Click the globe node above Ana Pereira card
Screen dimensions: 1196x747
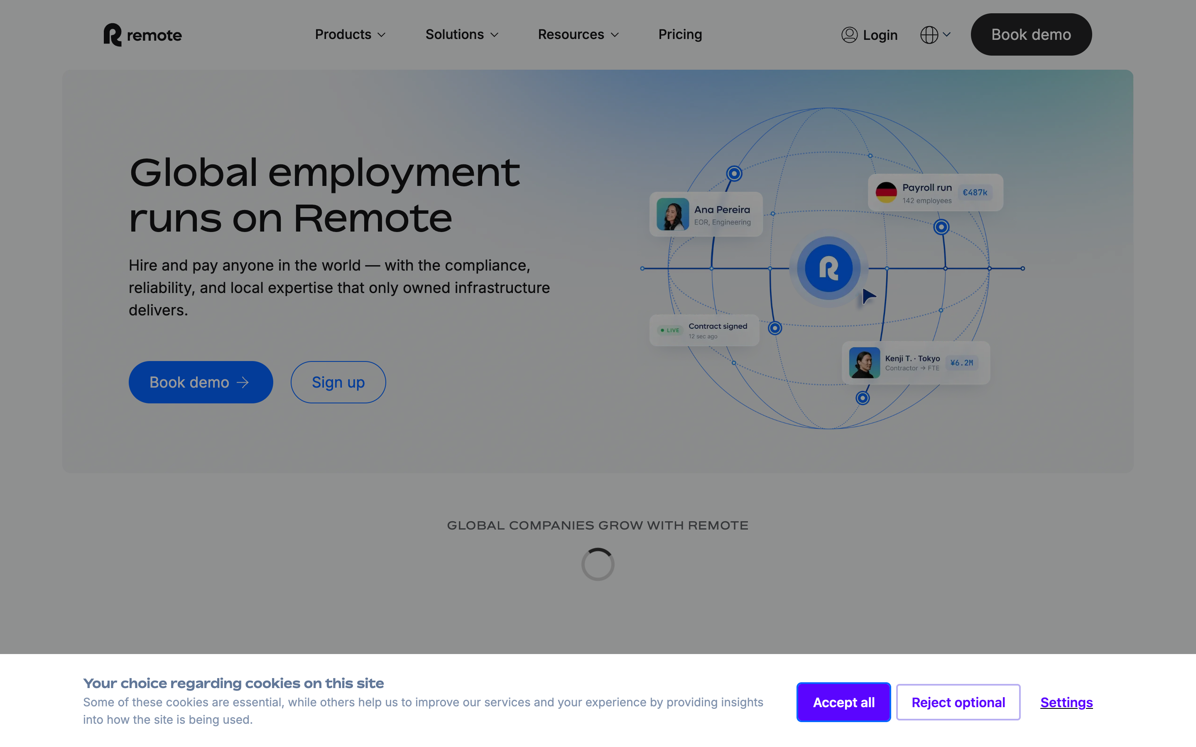click(734, 173)
